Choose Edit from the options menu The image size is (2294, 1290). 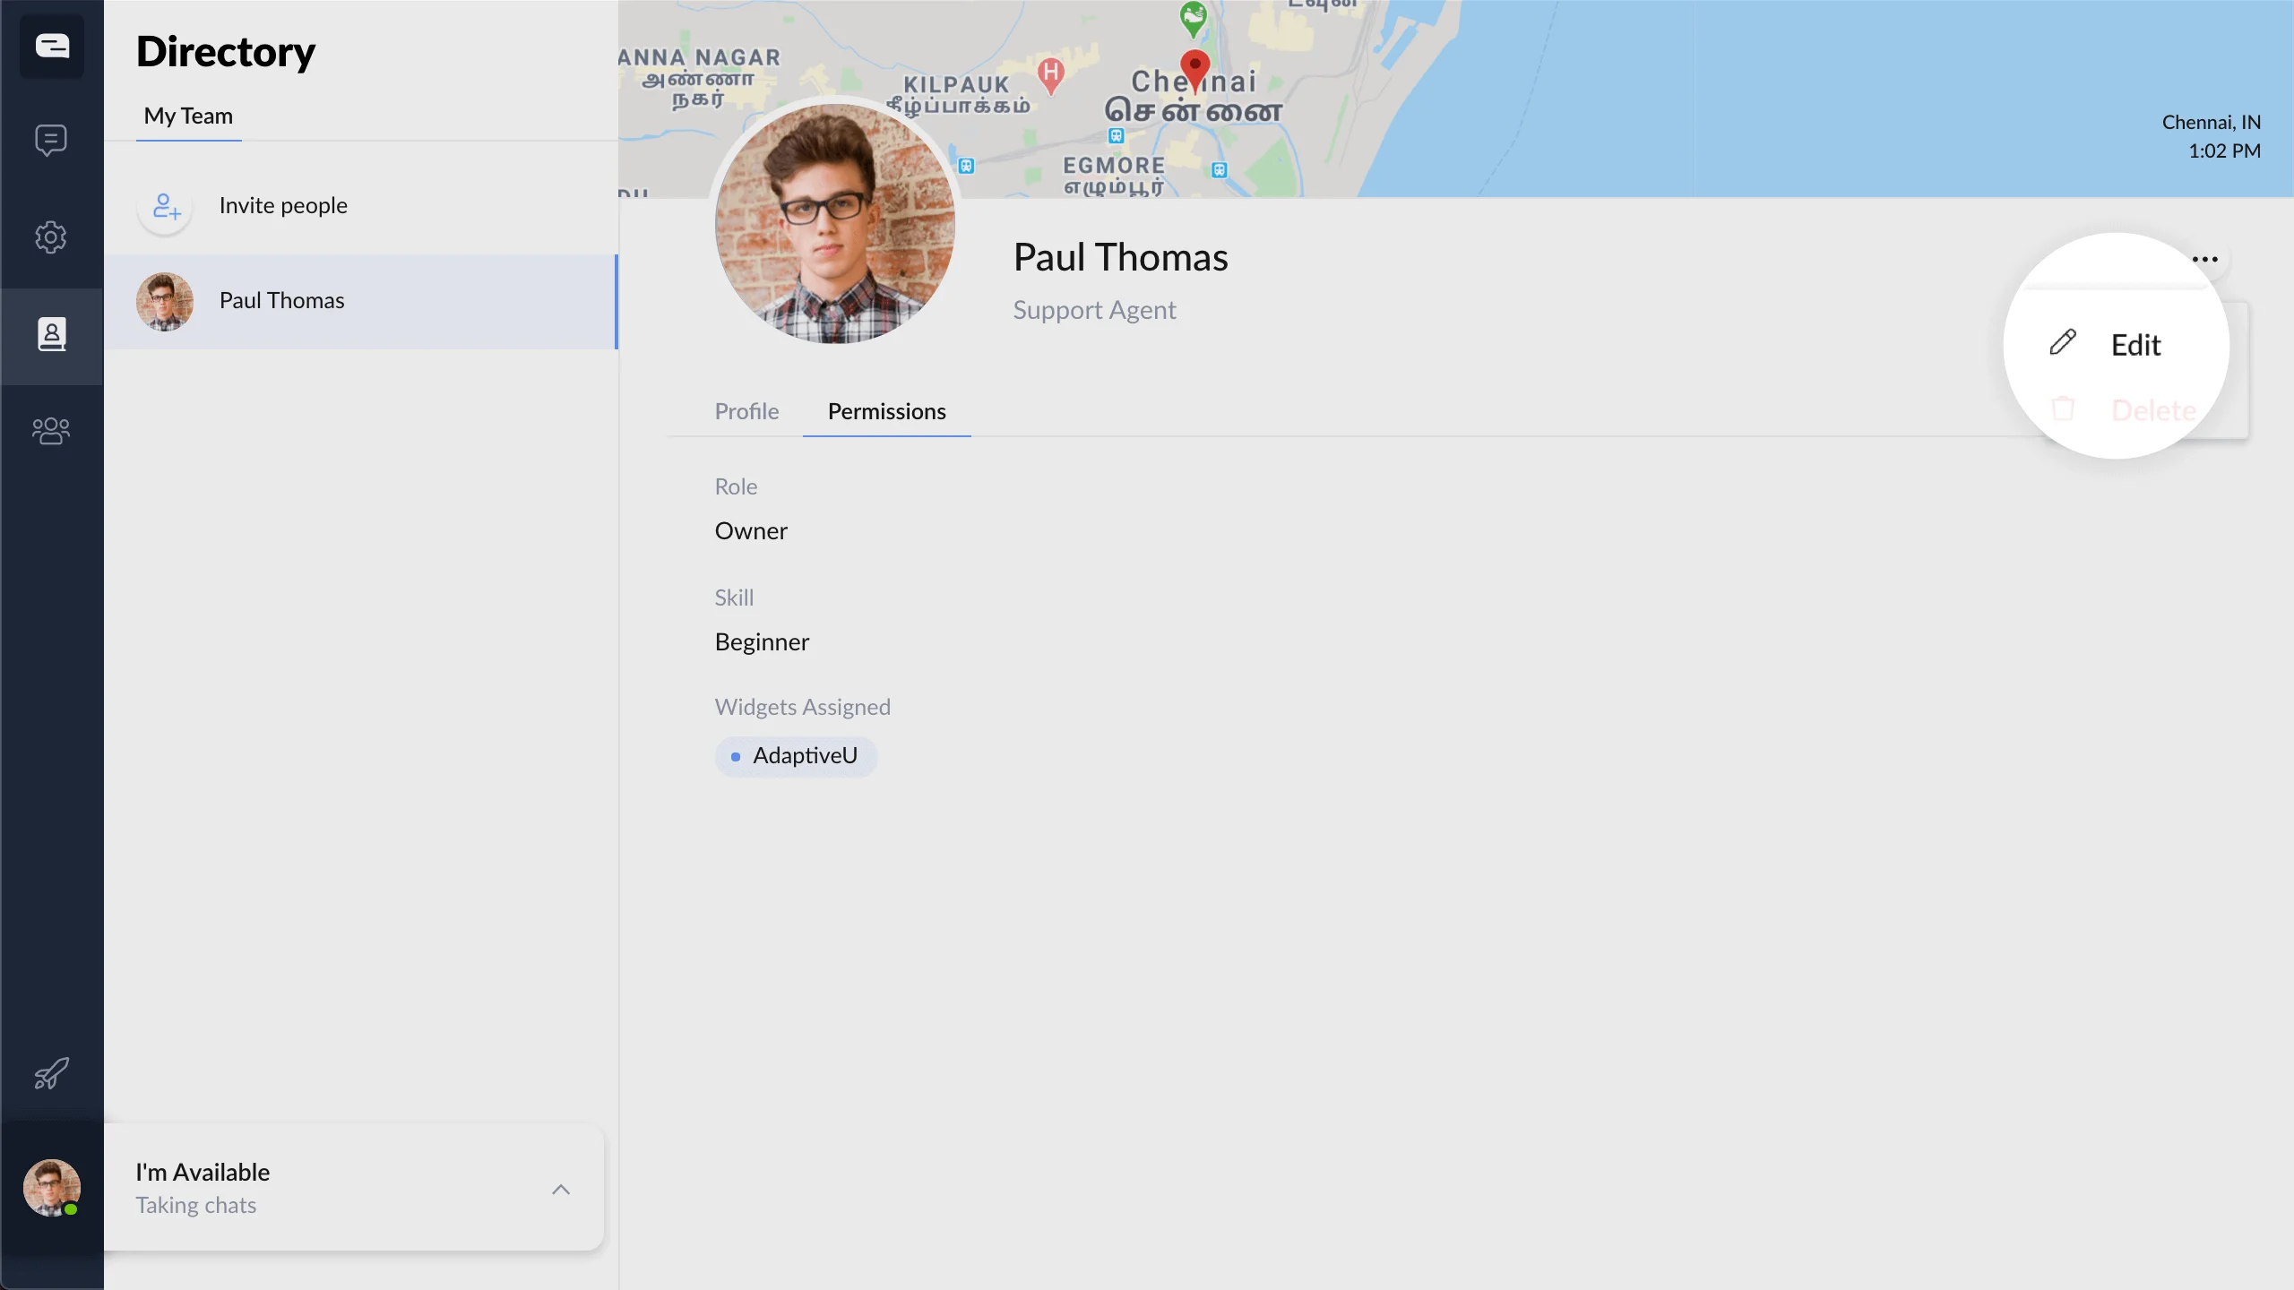[2135, 345]
